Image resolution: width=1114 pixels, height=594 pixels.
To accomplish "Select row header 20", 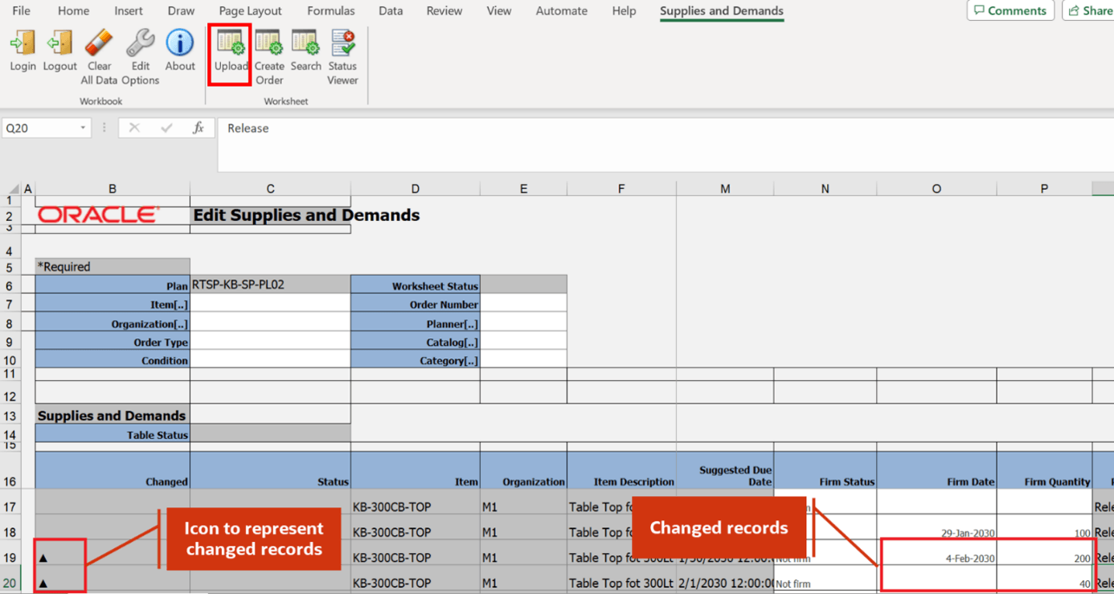I will tap(10, 583).
